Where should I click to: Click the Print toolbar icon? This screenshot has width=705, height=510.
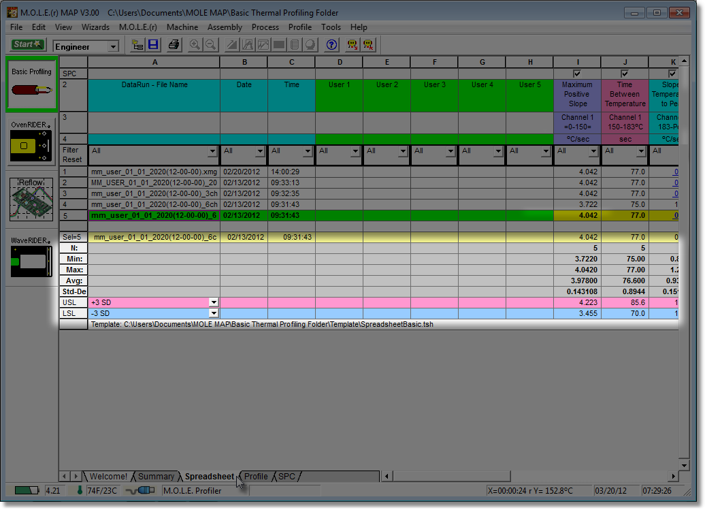pos(174,45)
